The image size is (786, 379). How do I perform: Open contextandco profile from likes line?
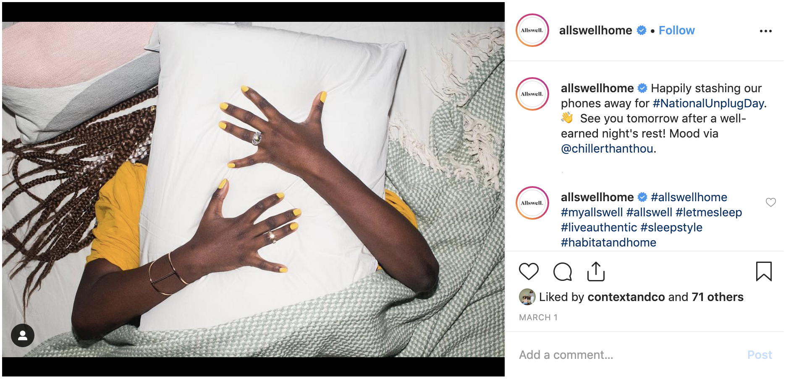tap(626, 297)
